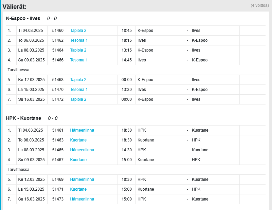Select date Ti 04.03.2025 for game 51460

tap(31, 31)
